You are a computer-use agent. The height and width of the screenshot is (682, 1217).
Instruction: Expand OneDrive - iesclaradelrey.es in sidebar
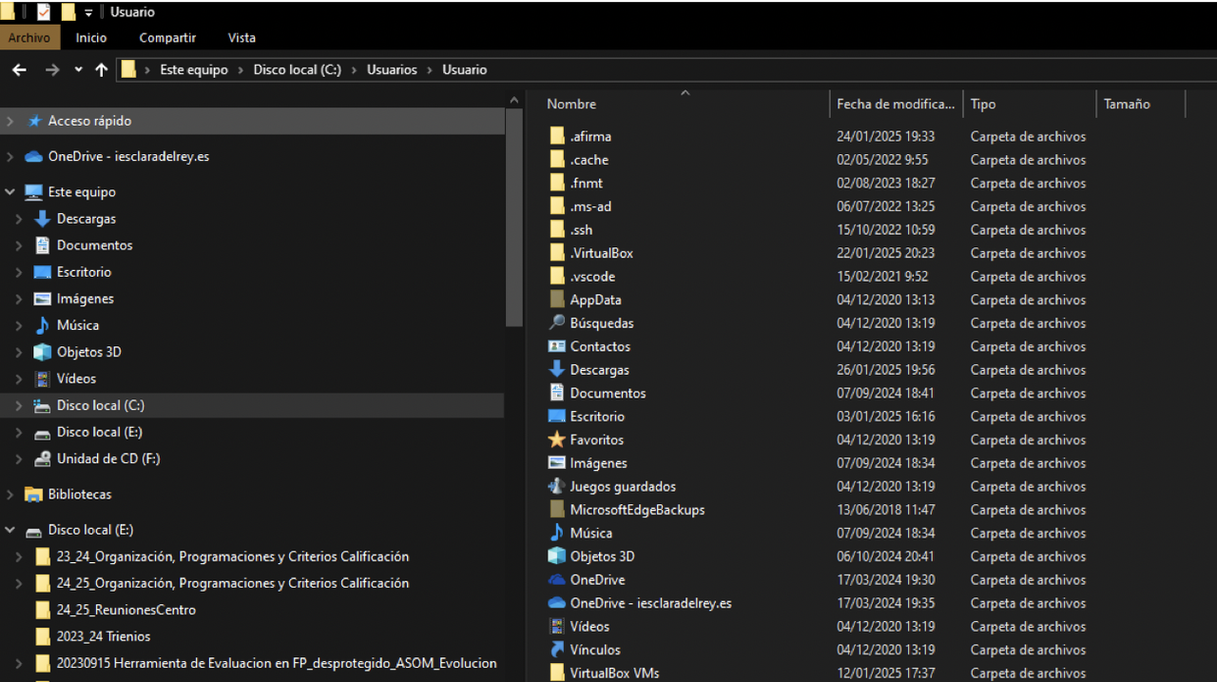click(x=10, y=156)
